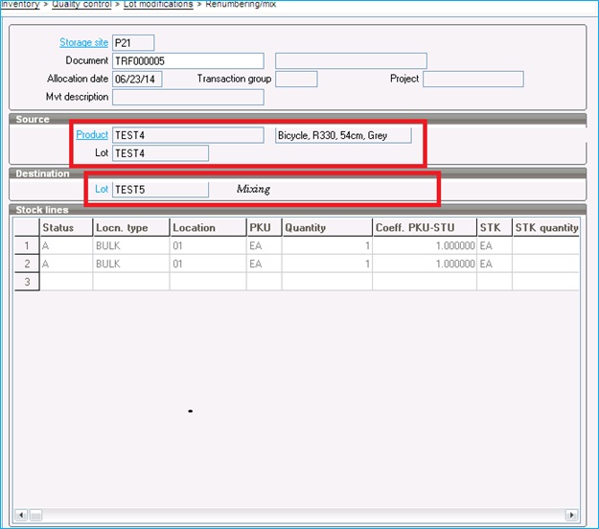Click the horizontal scrollbar left arrow

click(x=21, y=515)
